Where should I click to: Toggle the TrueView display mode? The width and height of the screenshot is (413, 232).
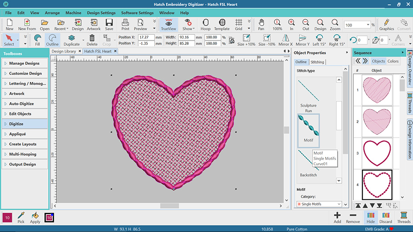tap(169, 25)
